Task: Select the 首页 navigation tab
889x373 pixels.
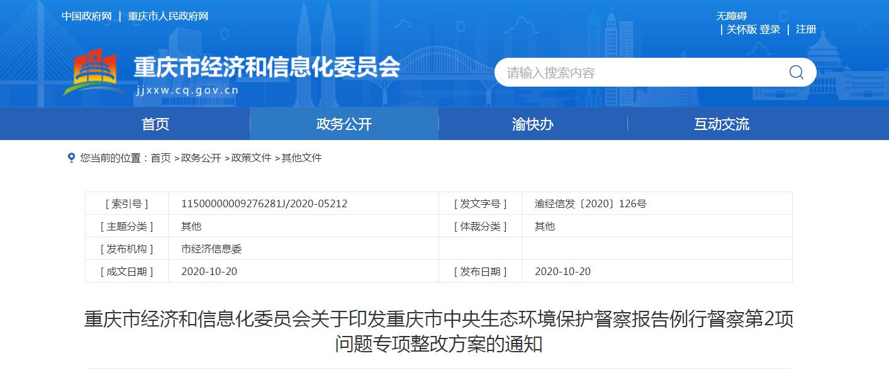Action: pos(155,124)
